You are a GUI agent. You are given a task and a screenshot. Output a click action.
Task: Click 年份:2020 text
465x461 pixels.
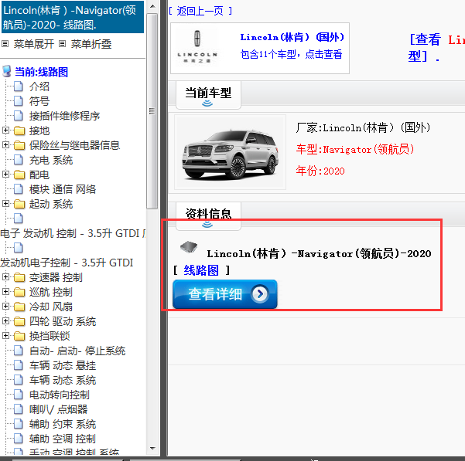click(320, 171)
